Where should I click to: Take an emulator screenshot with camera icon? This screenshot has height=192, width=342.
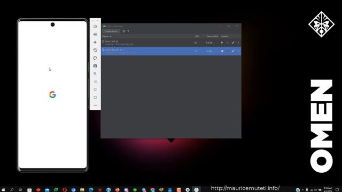click(95, 66)
